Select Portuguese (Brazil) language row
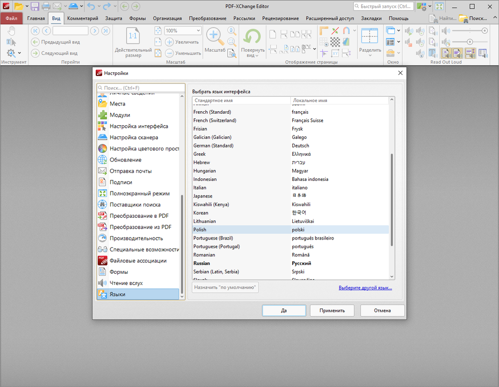Image resolution: width=499 pixels, height=387 pixels. [290, 238]
